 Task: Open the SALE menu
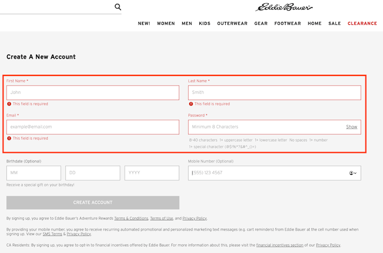coord(335,24)
